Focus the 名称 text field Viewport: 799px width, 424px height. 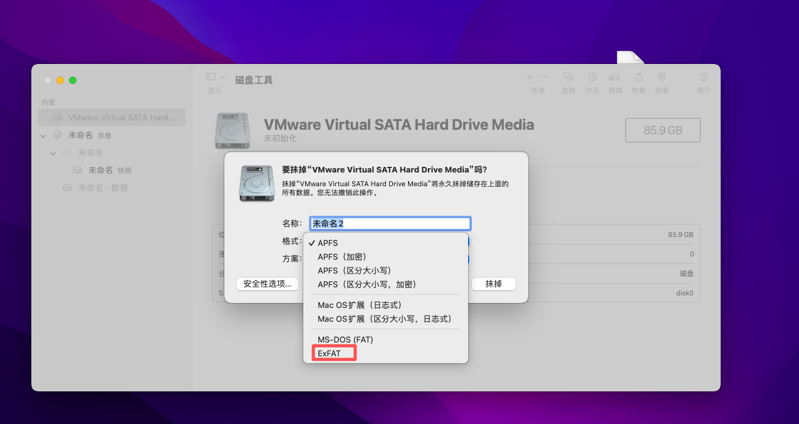coord(390,223)
